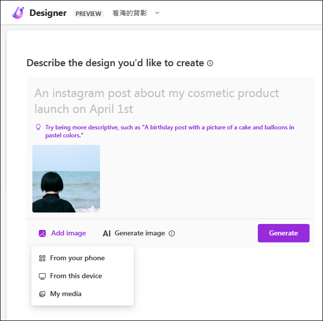The image size is (323, 321).
Task: Click the My media gallery icon
Action: pos(42,294)
